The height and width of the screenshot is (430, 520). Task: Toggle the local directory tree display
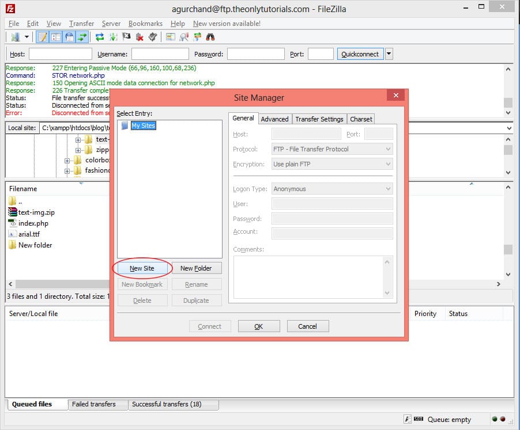[56, 37]
